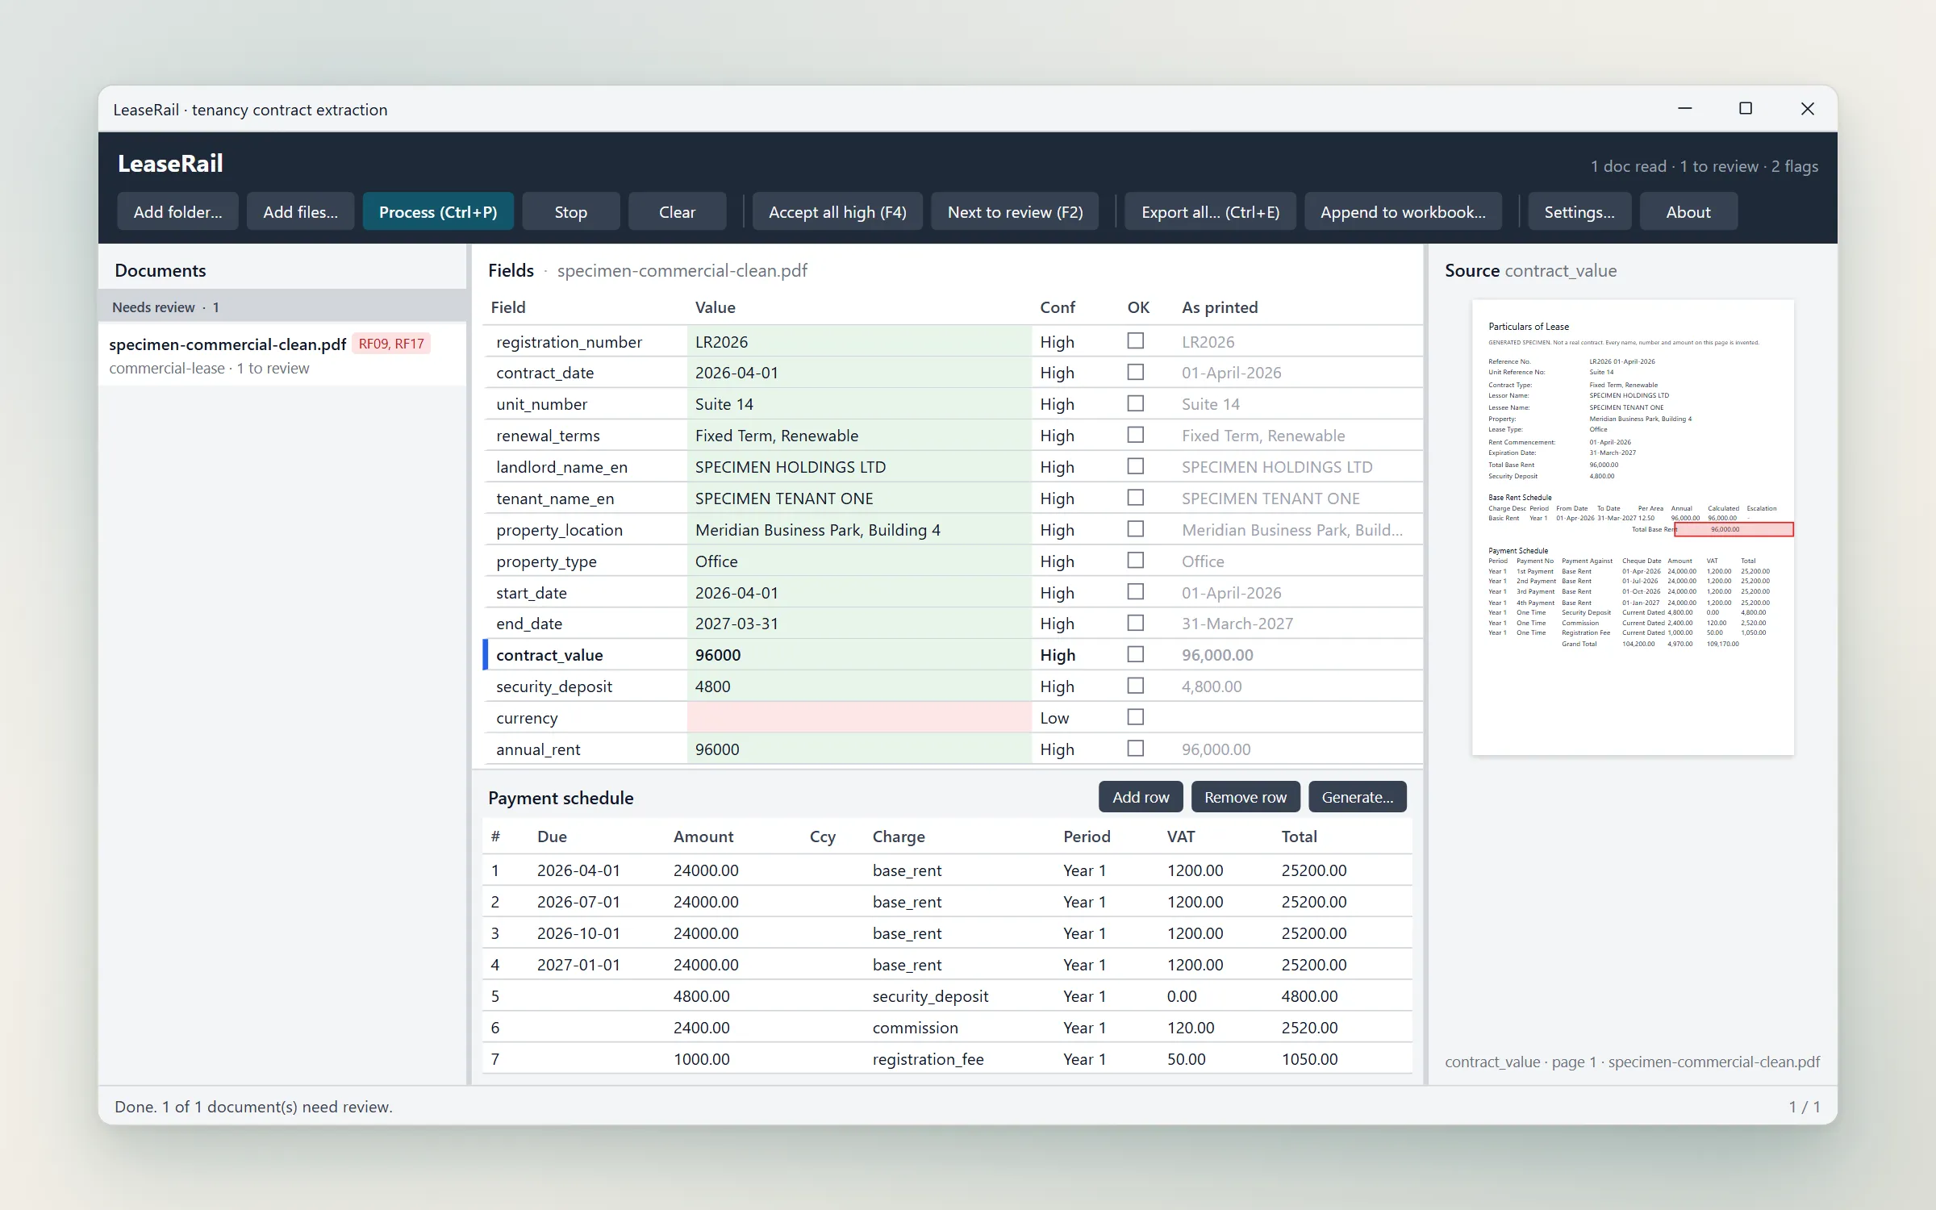Jump to Next to review (F2)

coord(1015,211)
